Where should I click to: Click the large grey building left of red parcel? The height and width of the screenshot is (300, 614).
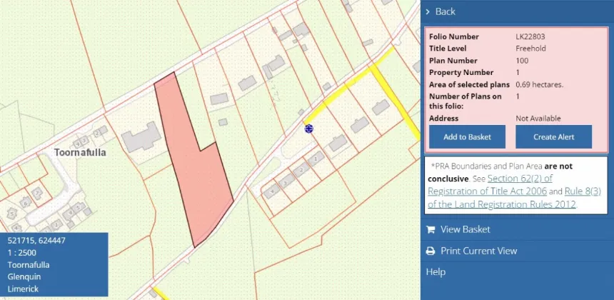point(141,136)
